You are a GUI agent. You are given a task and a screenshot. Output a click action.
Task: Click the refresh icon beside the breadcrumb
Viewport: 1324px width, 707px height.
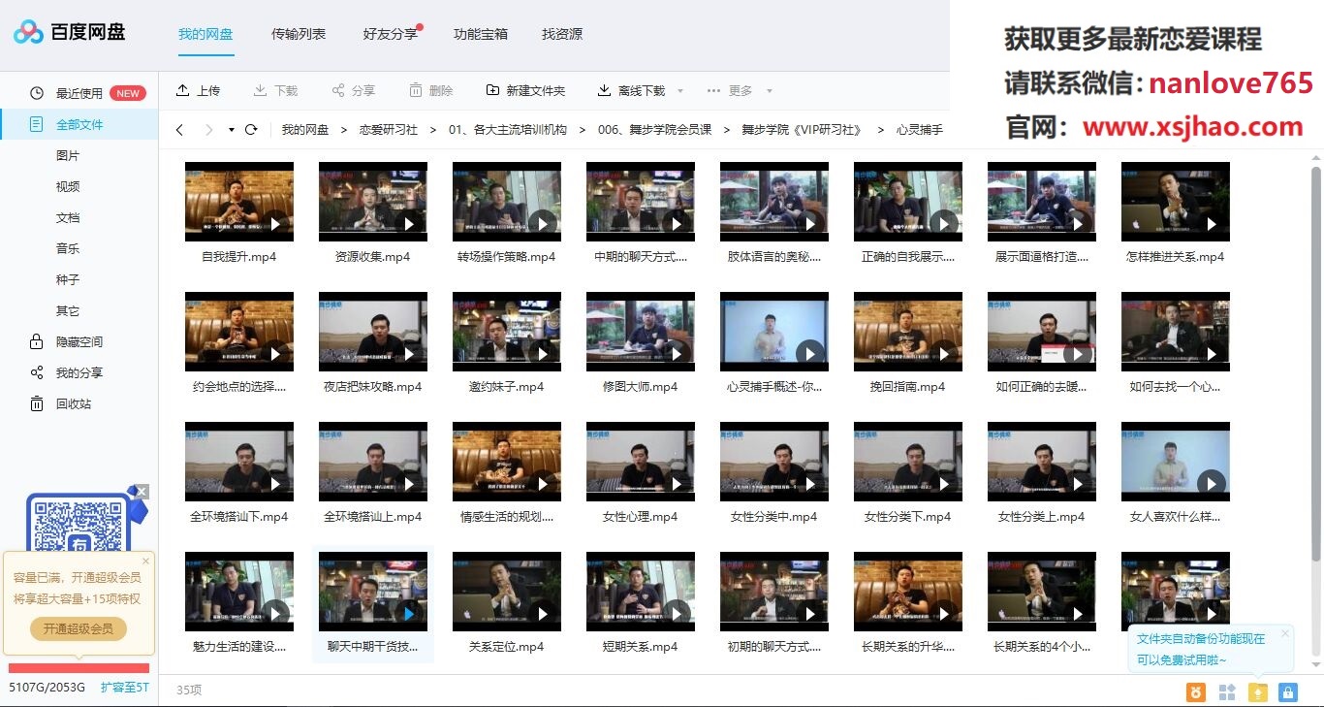251,130
